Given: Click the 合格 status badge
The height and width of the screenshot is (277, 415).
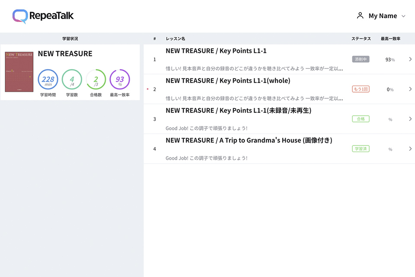Looking at the screenshot, I should 361,119.
